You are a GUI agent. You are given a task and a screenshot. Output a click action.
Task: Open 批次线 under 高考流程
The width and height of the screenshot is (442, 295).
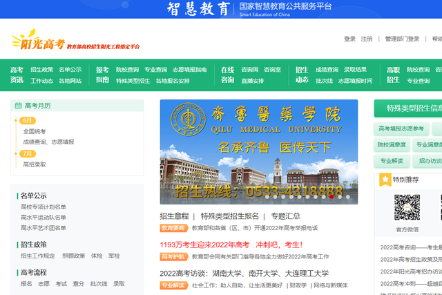(x=99, y=284)
